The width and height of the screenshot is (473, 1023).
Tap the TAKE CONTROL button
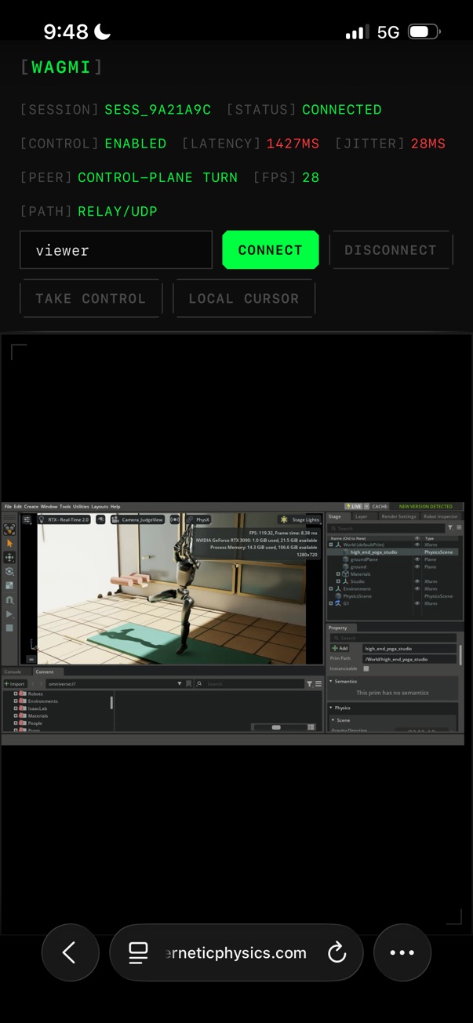91,299
